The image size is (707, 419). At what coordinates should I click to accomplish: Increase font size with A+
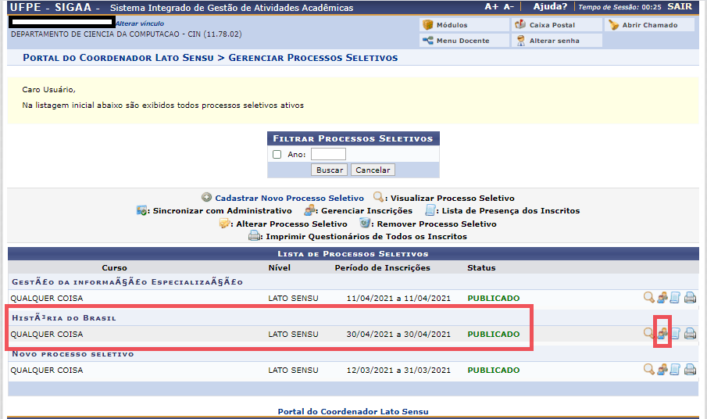(491, 7)
